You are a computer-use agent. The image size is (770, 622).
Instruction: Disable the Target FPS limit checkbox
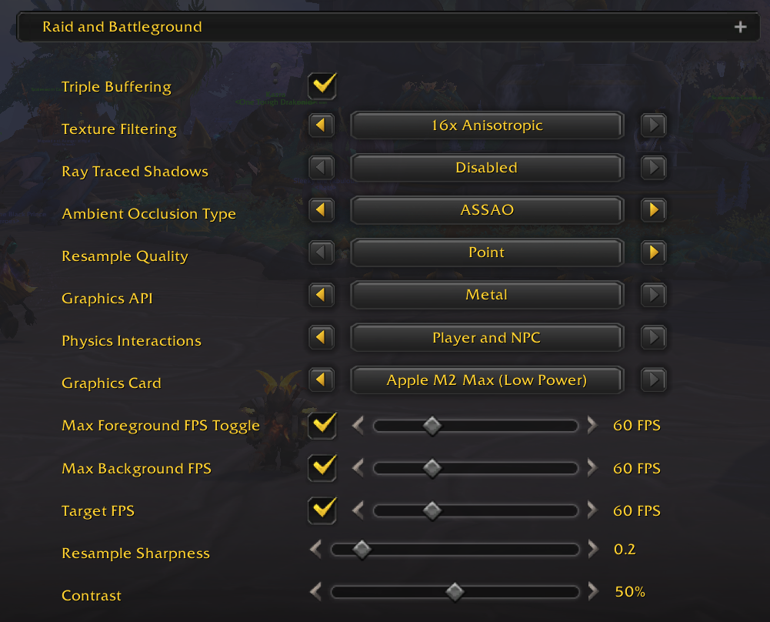click(x=321, y=510)
